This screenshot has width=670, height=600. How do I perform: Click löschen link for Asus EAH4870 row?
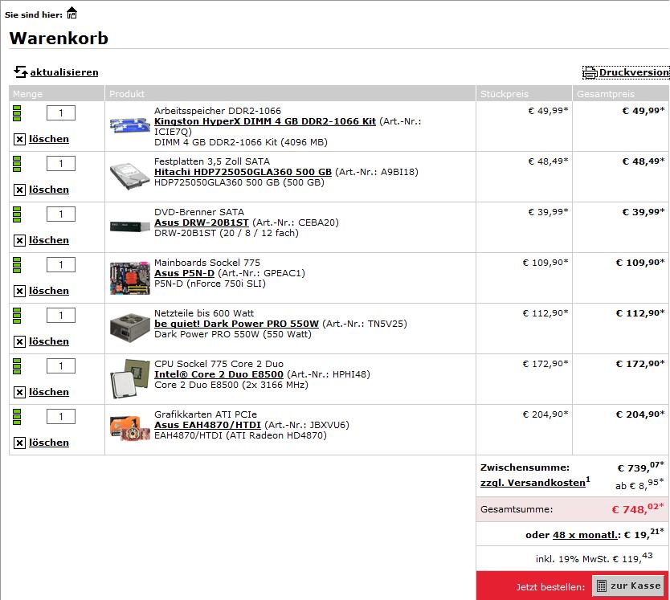tap(49, 443)
